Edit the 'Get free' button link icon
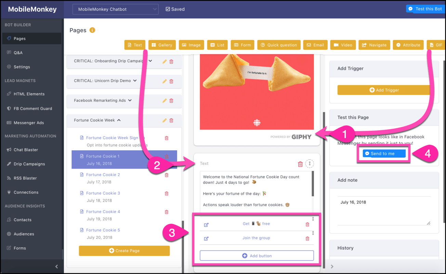446x274 pixels. click(x=206, y=225)
